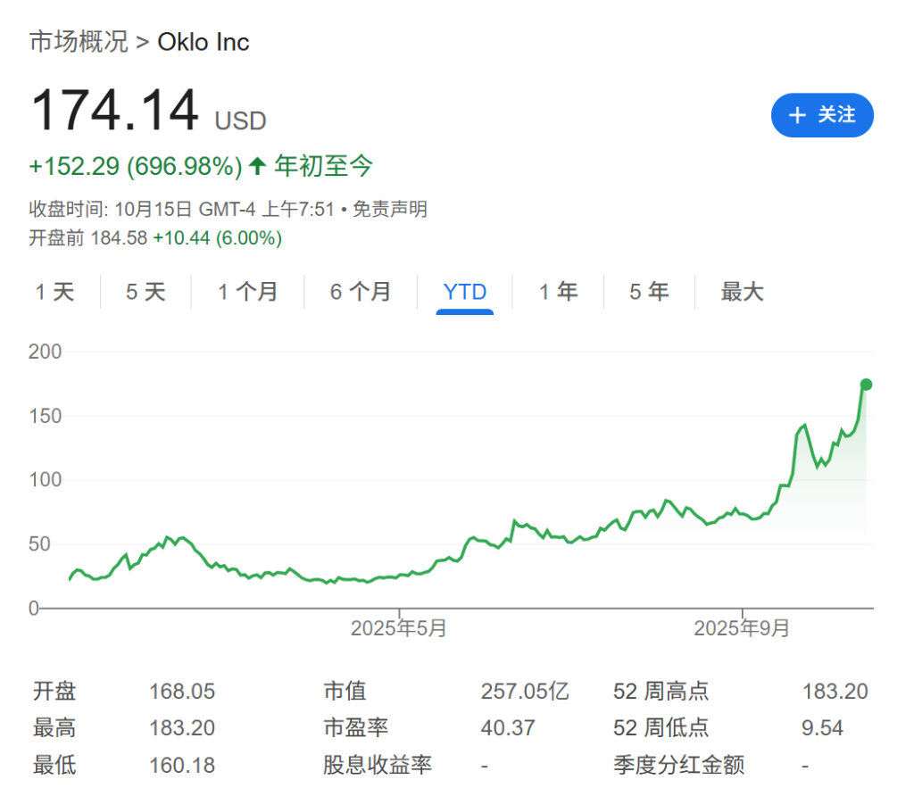Select the 6个月 chart range

pos(361,292)
